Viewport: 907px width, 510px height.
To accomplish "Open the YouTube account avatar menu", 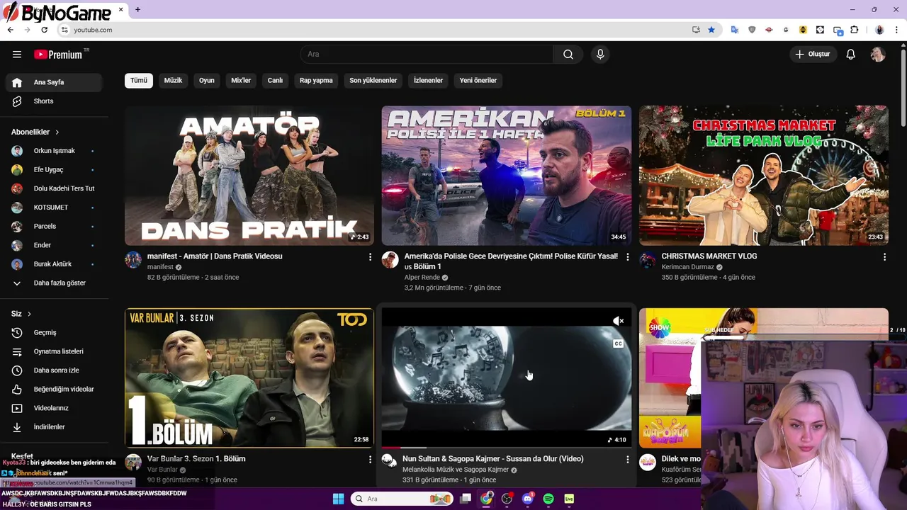I will 878,55.
